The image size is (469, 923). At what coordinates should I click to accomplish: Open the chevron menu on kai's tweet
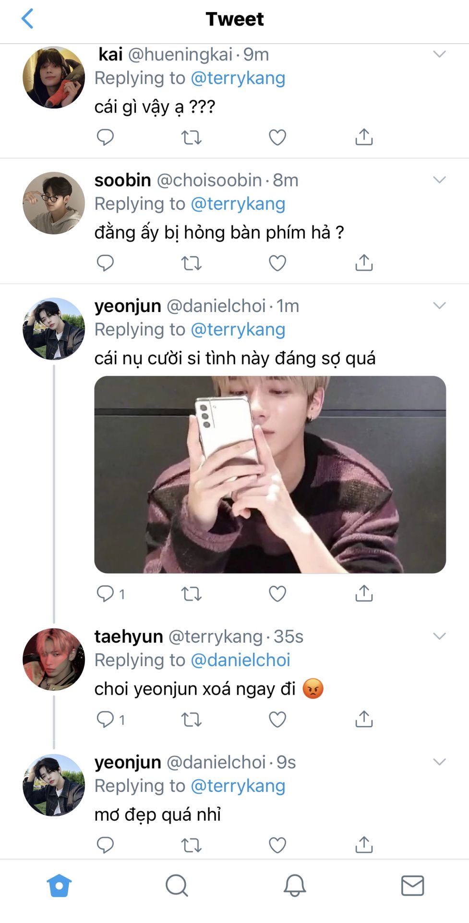click(x=439, y=54)
